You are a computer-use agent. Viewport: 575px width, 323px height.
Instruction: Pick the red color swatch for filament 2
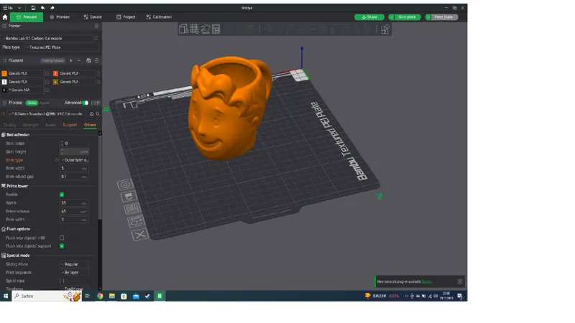tap(55, 73)
